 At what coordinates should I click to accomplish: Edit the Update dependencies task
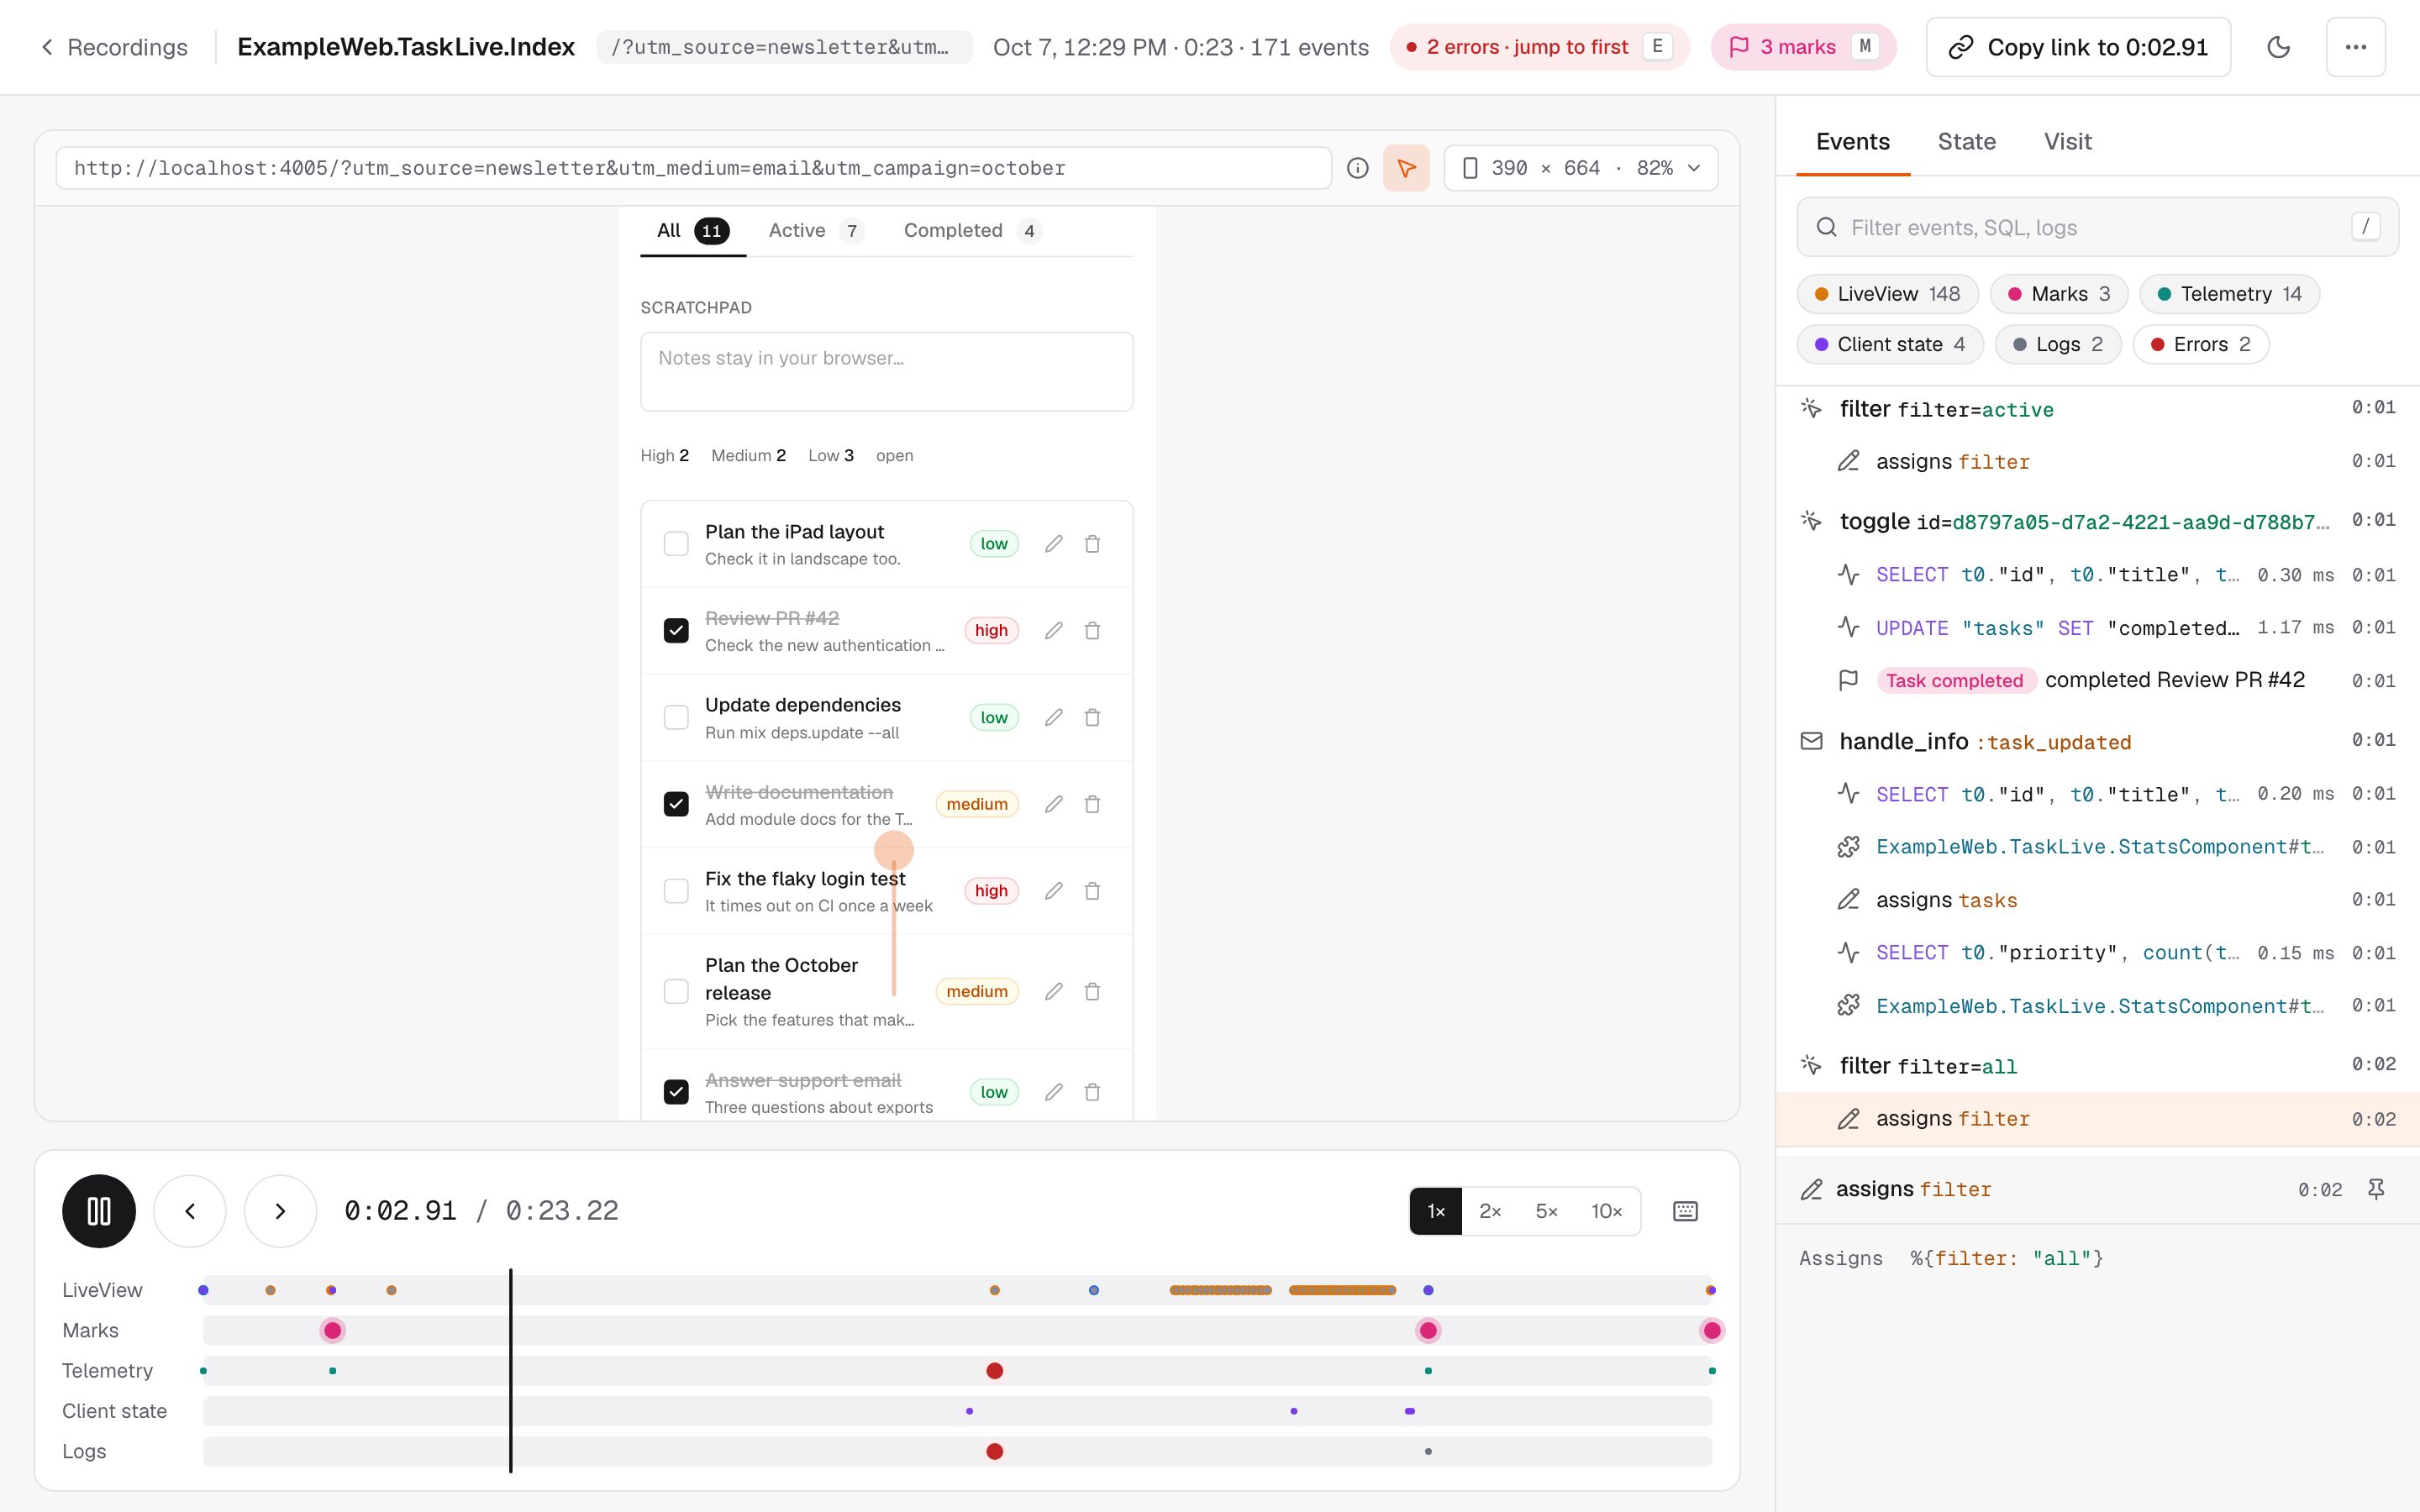(x=1054, y=718)
